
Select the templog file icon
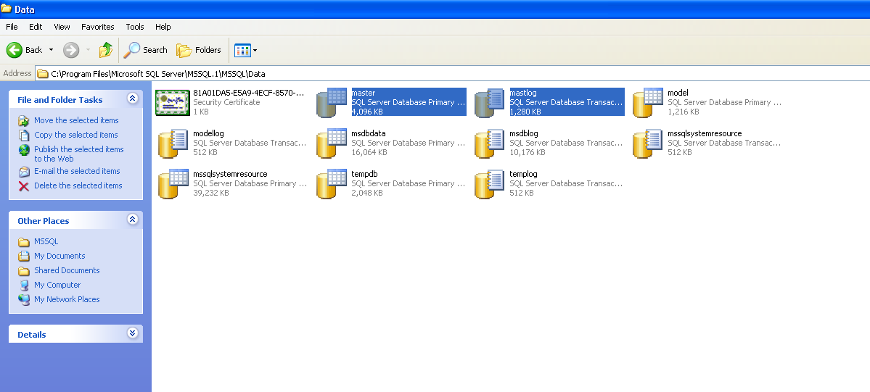tap(489, 183)
